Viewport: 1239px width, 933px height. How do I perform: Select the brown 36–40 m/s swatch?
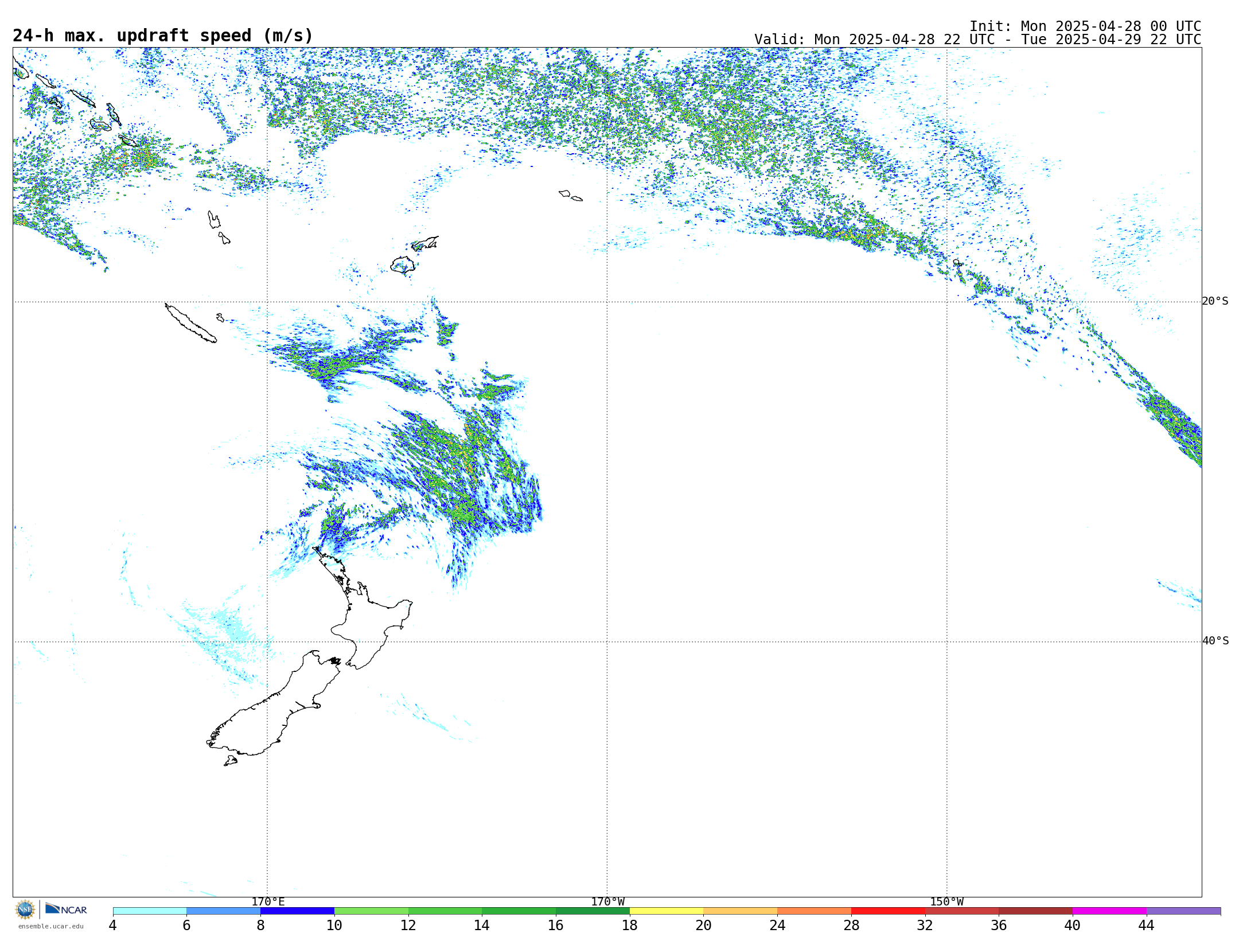(x=1036, y=911)
